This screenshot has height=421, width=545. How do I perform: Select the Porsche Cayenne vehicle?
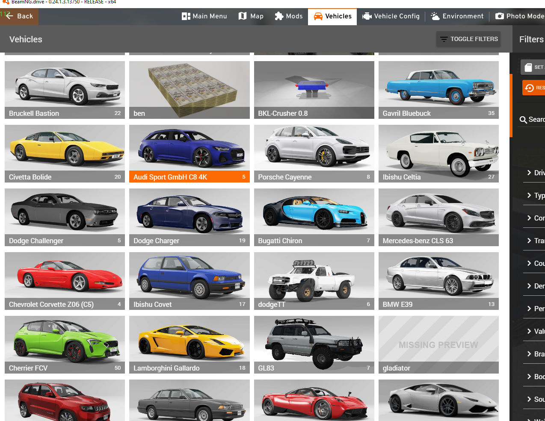pyautogui.click(x=314, y=153)
